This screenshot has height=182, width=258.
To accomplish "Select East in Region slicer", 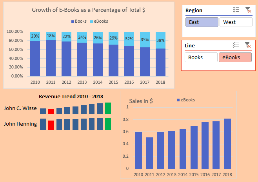I will coord(202,22).
